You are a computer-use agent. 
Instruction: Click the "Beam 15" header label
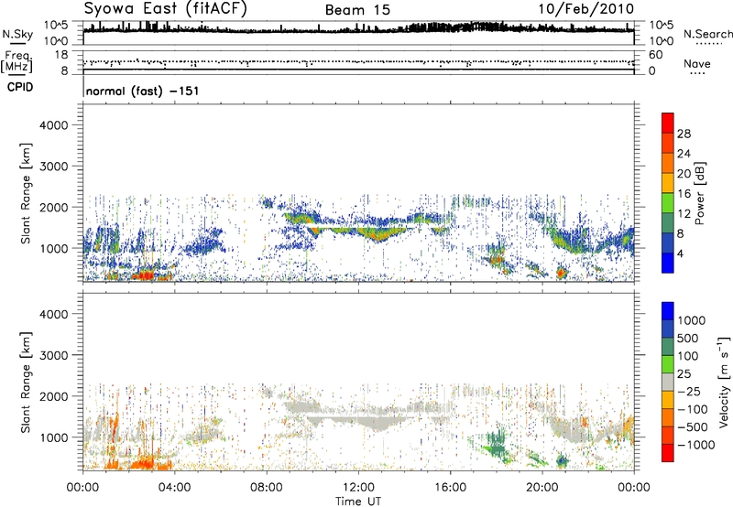coord(357,10)
